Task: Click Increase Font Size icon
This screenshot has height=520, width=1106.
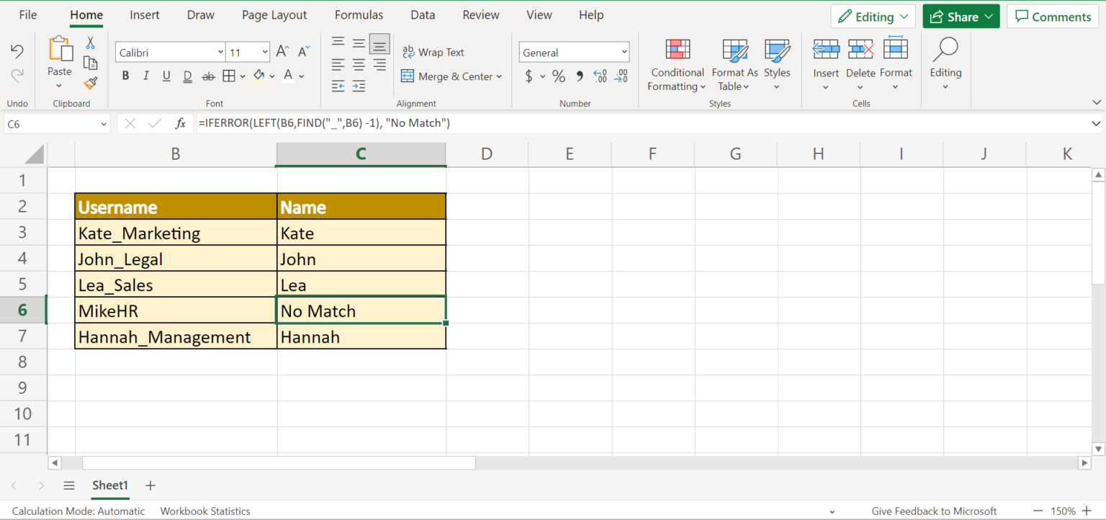Action: click(x=283, y=52)
